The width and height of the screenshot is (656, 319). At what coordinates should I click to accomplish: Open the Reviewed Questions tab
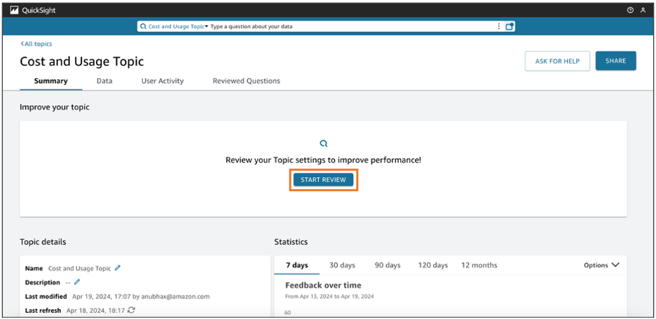point(247,81)
